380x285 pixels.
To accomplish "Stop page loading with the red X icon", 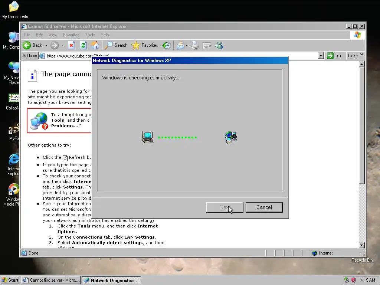I will tap(71, 45).
